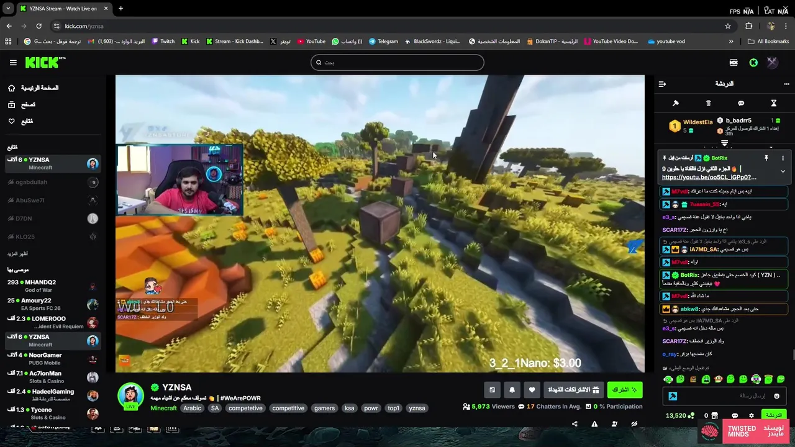Click the hourglass slow mode icon
Screen dimensions: 795x447
click(x=774, y=103)
